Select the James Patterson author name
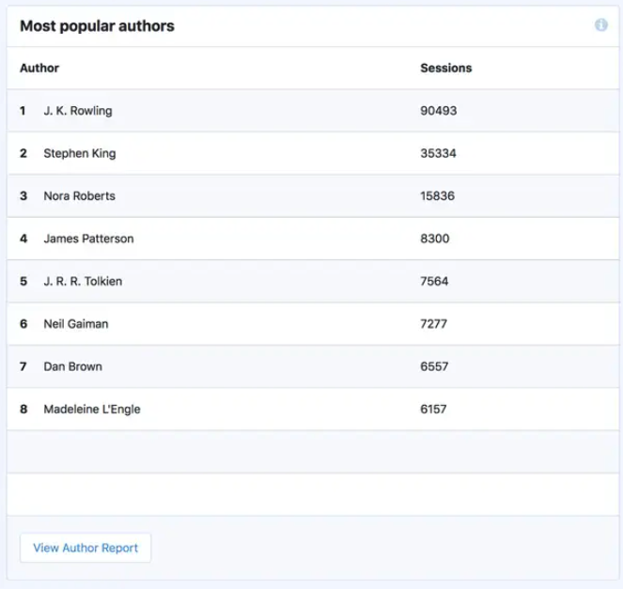 click(x=88, y=239)
